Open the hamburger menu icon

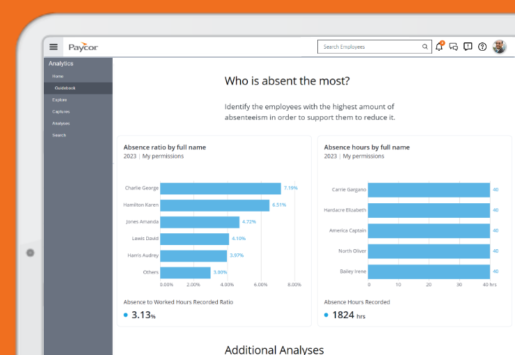pos(54,47)
